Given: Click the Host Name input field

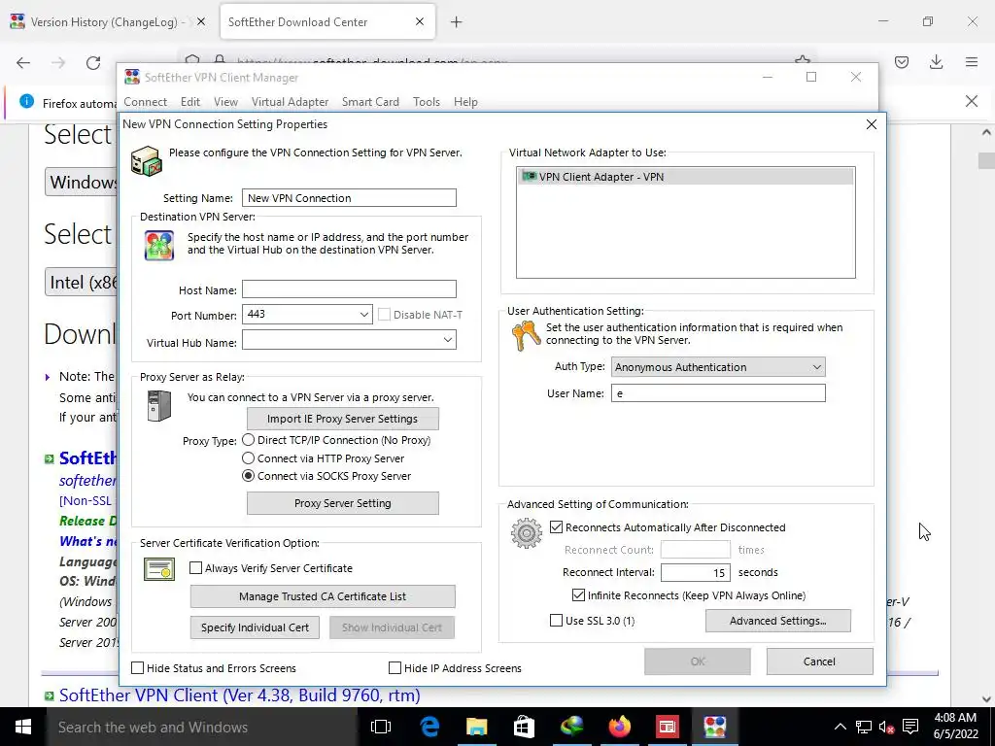Looking at the screenshot, I should (349, 289).
